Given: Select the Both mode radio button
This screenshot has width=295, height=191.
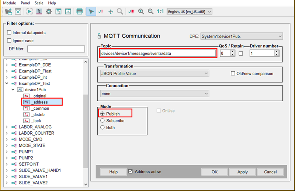Looking at the screenshot, I should pyautogui.click(x=103, y=127).
